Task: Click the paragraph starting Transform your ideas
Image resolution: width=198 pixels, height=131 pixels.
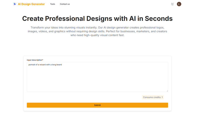Action: [97, 31]
